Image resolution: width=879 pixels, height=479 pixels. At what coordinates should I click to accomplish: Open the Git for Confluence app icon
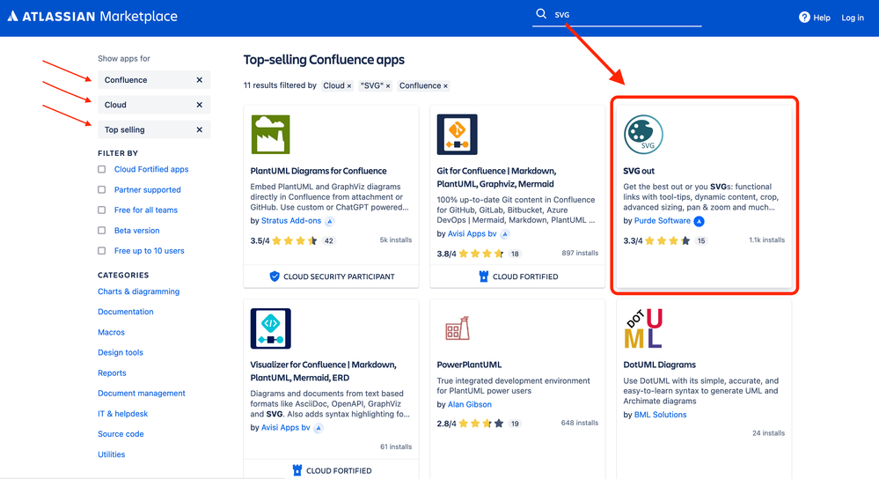click(457, 135)
